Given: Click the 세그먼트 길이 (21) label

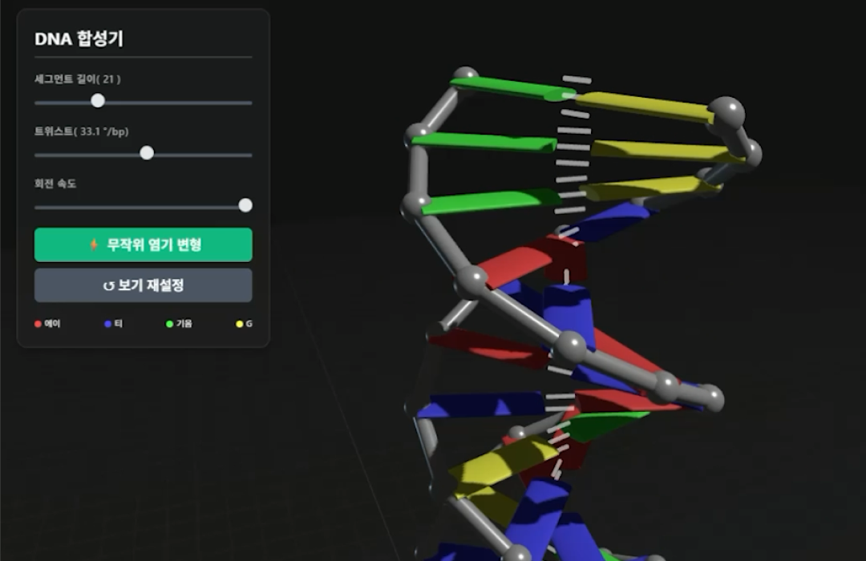Looking at the screenshot, I should pyautogui.click(x=77, y=79).
